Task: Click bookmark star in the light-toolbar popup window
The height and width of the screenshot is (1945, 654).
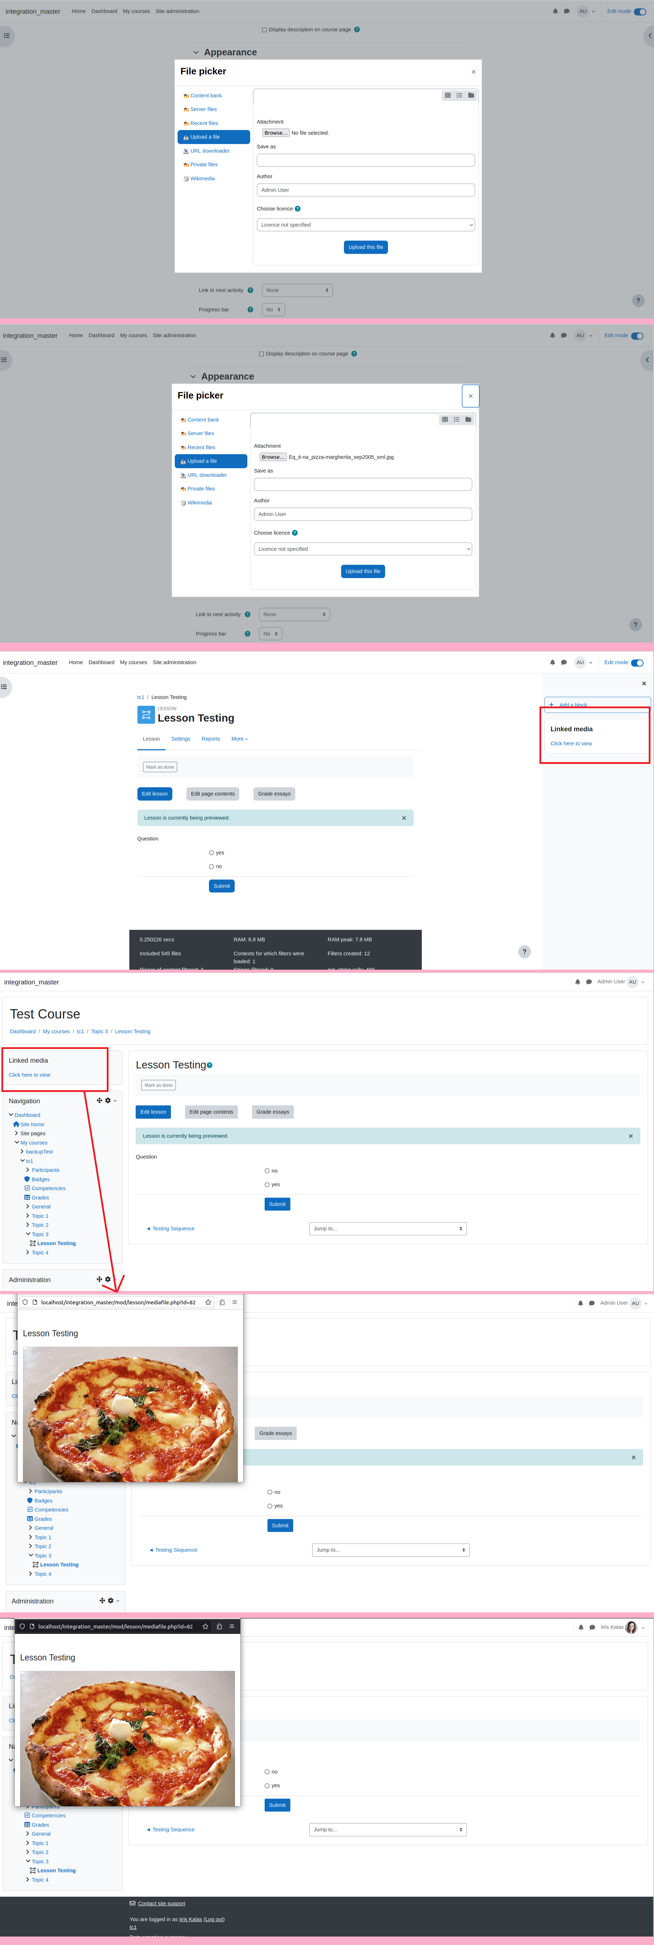Action: 209,1302
